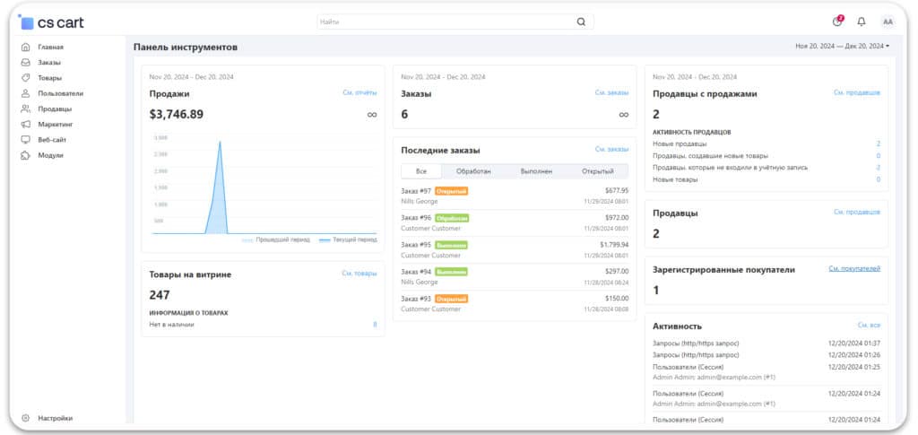Click the См. покупателей link
The image size is (918, 435).
click(x=853, y=268)
